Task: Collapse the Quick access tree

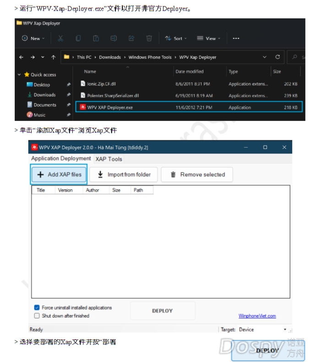Action: tap(19, 75)
